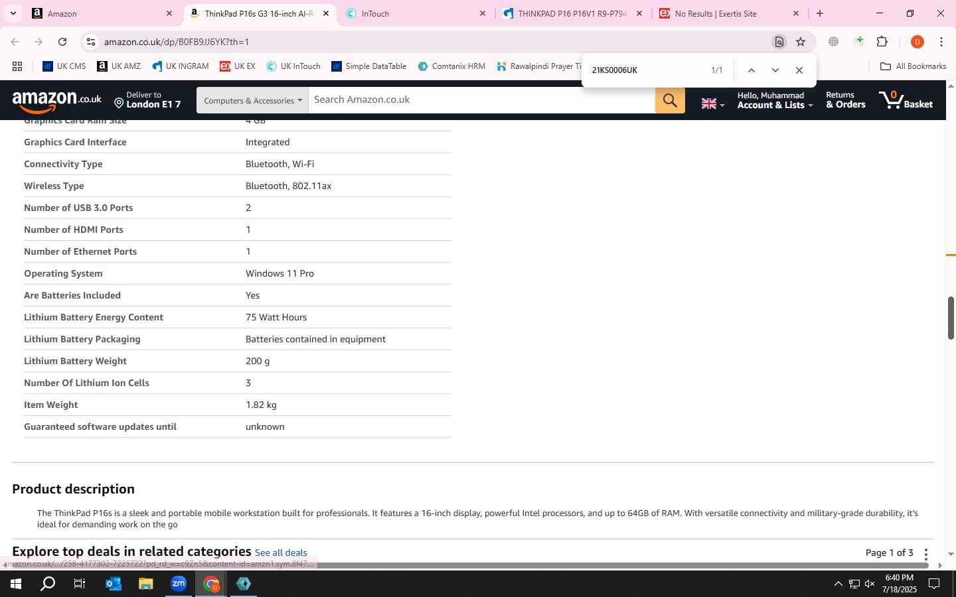
Task: Open the notification center icon
Action: point(934,584)
